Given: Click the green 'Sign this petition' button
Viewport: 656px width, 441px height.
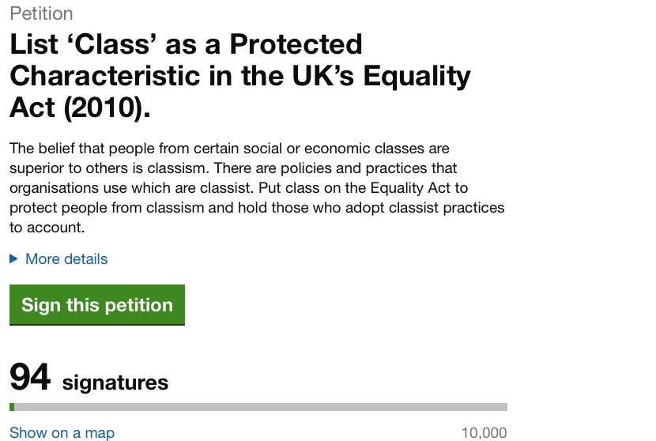Looking at the screenshot, I should pos(97,305).
